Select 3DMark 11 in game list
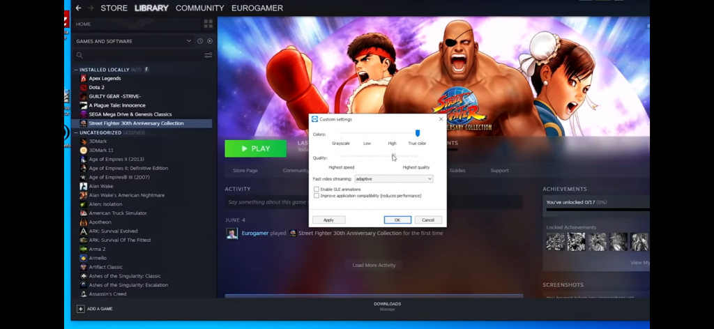Screen dimensions: 714x329 (101, 150)
